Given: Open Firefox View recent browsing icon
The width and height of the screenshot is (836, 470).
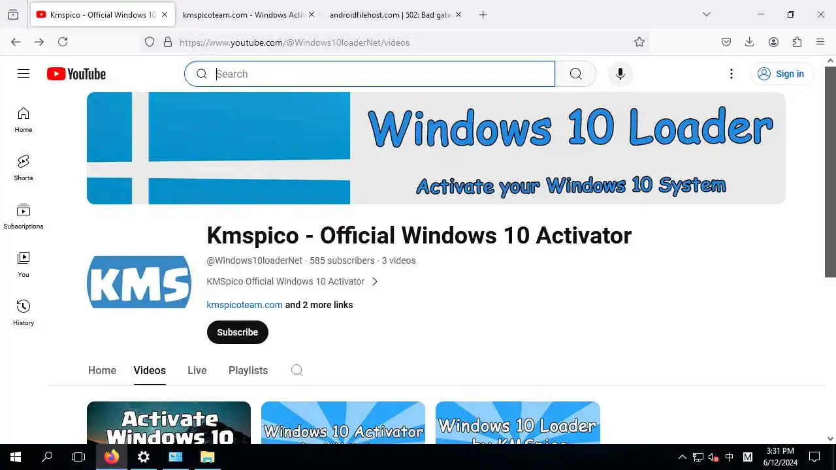Looking at the screenshot, I should tap(13, 14).
